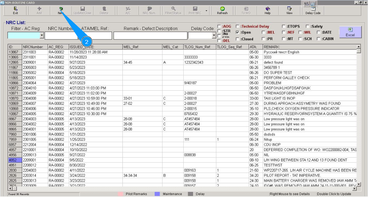This screenshot has width=368, height=197.
Task: Open the Delete icon on the toolbar
Action: tap(105, 10)
